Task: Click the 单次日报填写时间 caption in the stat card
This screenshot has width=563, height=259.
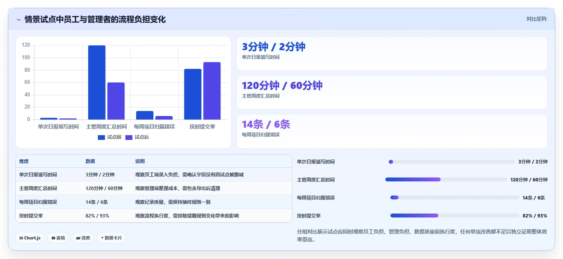Action: 261,57
